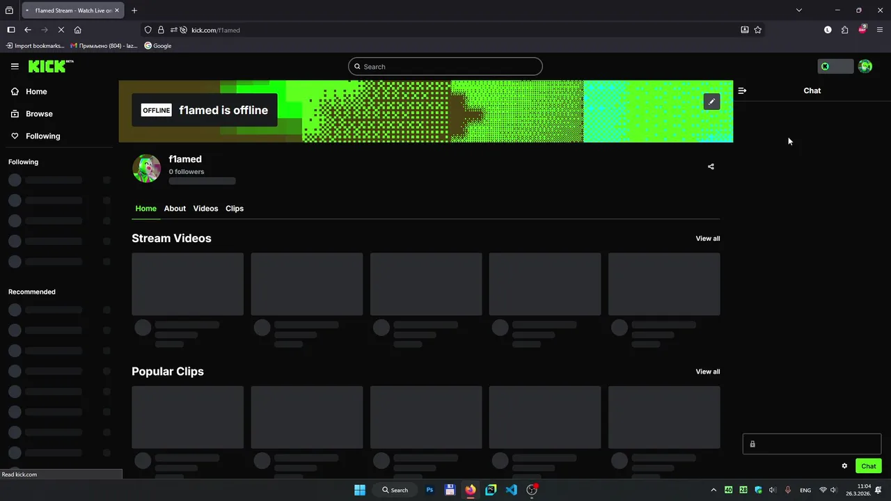Click the locked chat message input
The image size is (891, 501).
(x=812, y=444)
